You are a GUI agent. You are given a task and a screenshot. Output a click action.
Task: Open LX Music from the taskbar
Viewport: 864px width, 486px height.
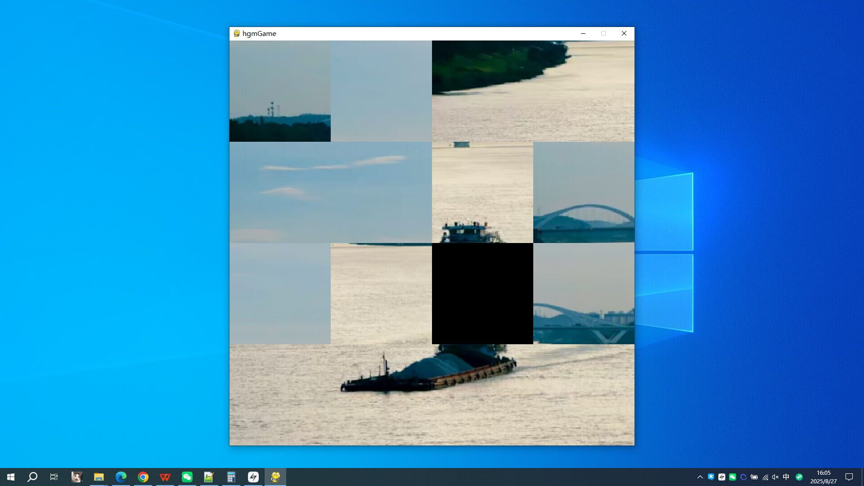[253, 477]
